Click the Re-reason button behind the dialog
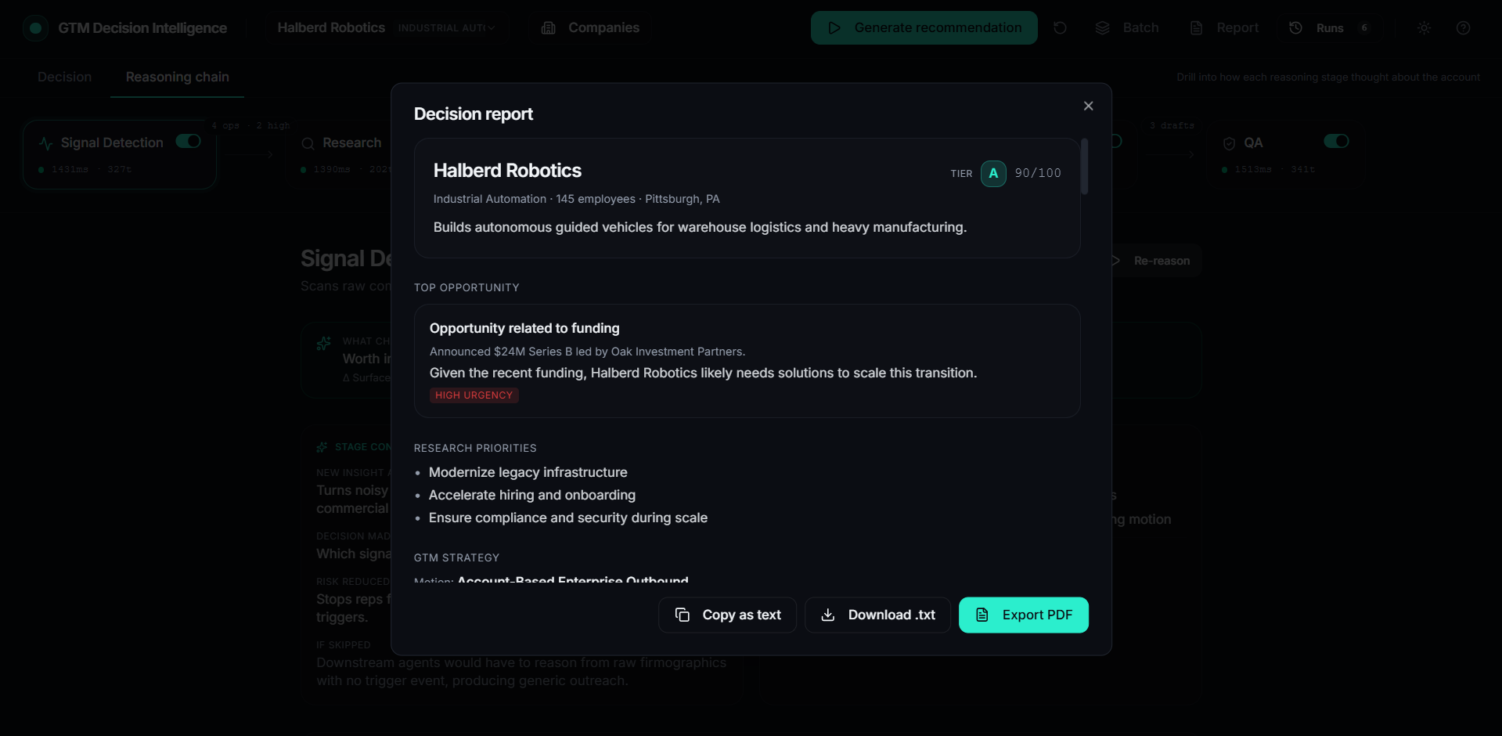This screenshot has width=1502, height=736. (1157, 261)
